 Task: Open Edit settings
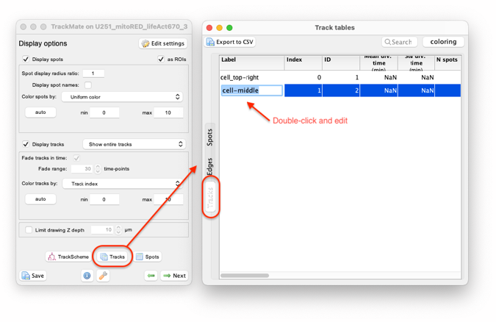(163, 43)
